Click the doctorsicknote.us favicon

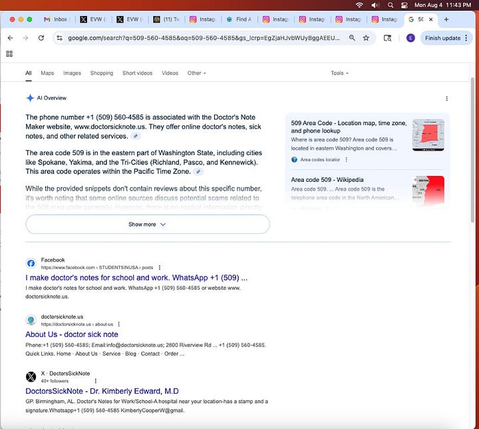click(x=31, y=320)
